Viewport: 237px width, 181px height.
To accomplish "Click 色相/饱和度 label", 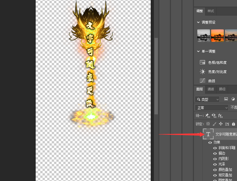I will 217,63.
